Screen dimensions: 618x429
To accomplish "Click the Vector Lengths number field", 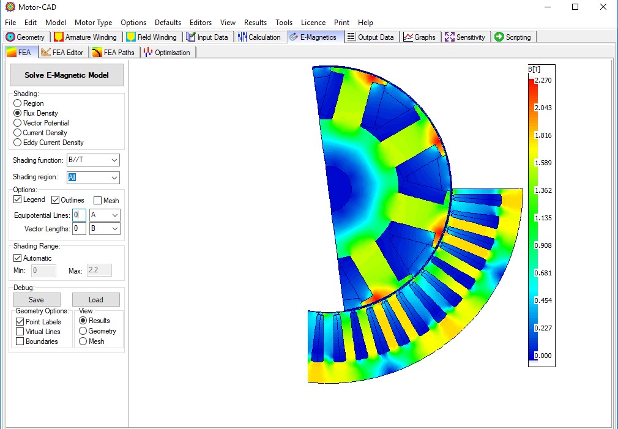I will 79,228.
